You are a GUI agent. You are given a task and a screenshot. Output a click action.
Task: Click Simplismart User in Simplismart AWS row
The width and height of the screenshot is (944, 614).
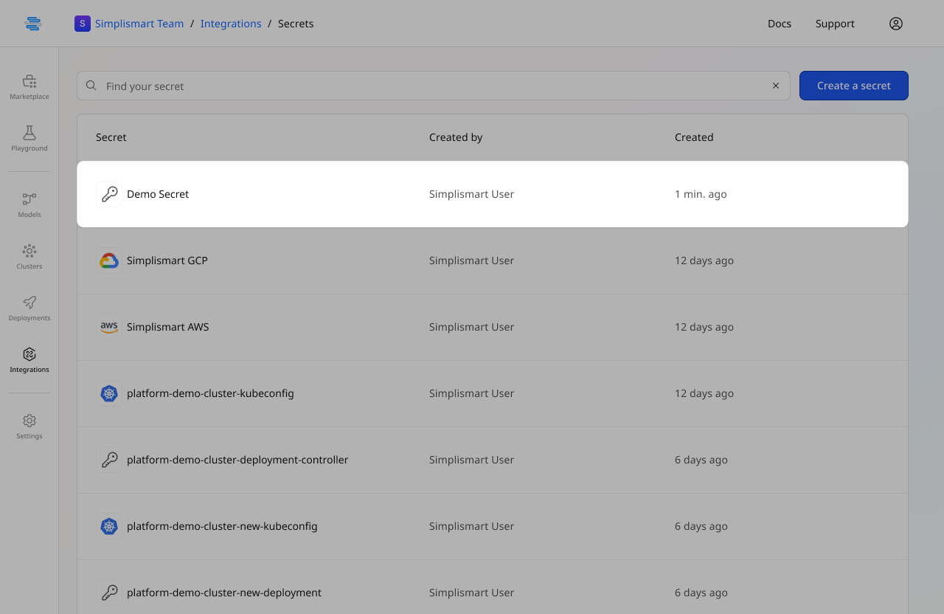click(x=472, y=327)
